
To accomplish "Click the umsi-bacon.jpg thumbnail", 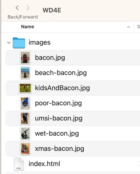I will 25,118.
